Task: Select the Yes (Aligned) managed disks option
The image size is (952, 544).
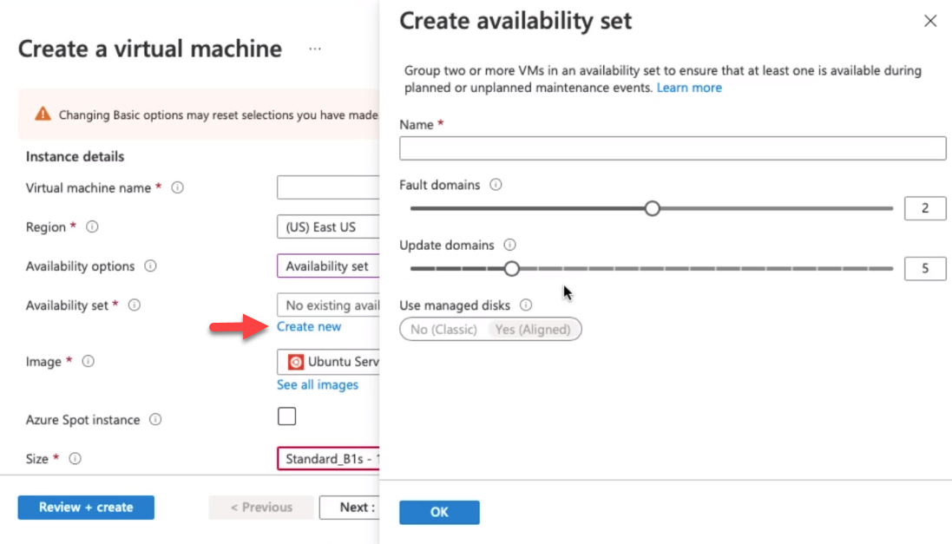Action: [x=534, y=329]
